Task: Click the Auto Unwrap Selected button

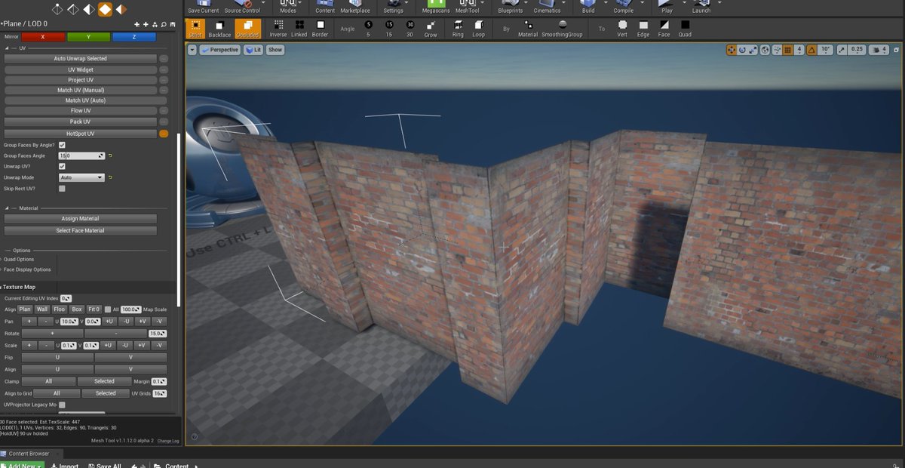Action: coord(81,59)
